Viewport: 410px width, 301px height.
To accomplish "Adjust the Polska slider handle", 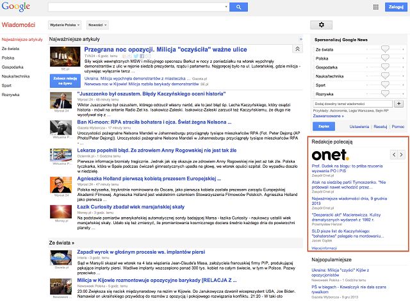I will (385, 58).
